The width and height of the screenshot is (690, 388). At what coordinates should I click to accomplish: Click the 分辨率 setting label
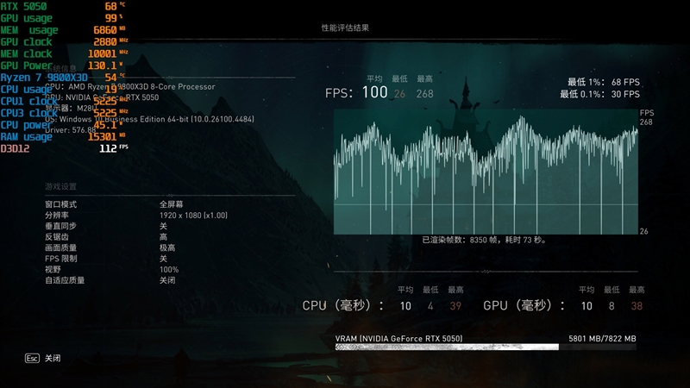click(57, 215)
